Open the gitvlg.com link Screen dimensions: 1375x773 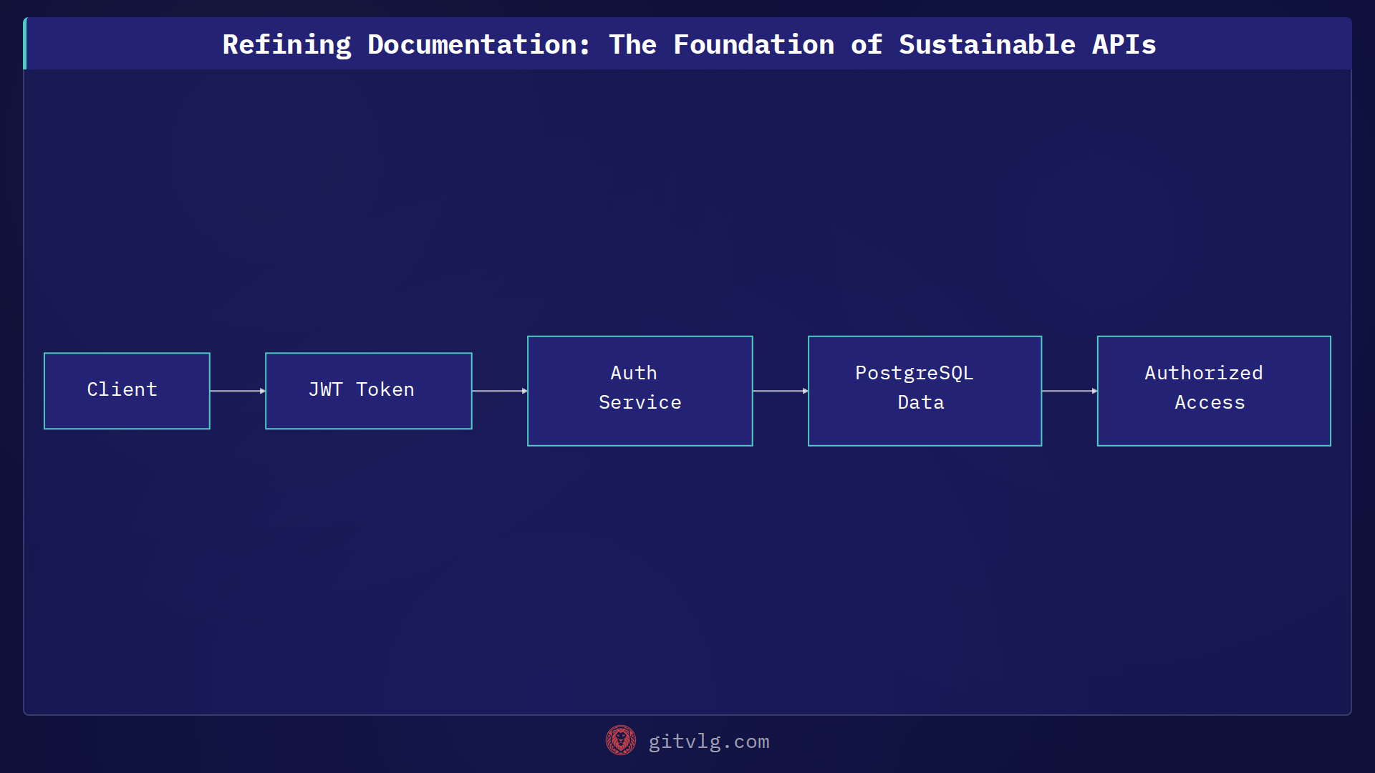(708, 742)
